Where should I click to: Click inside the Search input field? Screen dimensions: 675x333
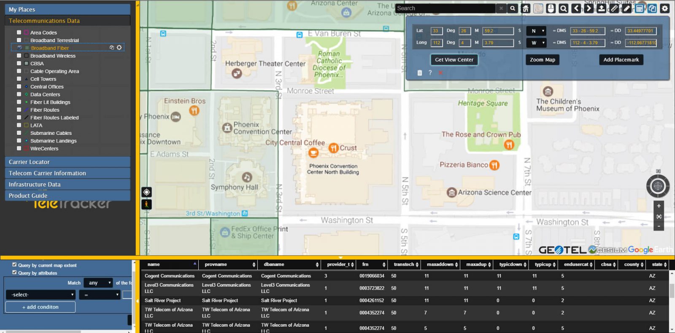(x=445, y=8)
